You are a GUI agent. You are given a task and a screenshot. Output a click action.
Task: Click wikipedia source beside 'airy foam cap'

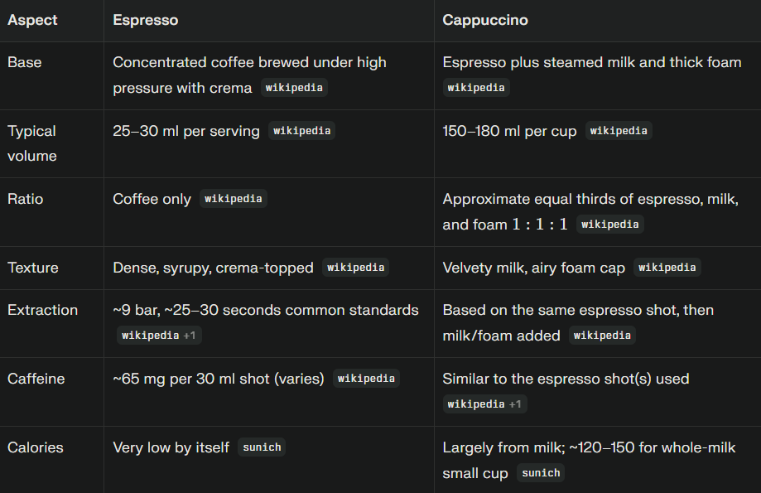tap(667, 268)
